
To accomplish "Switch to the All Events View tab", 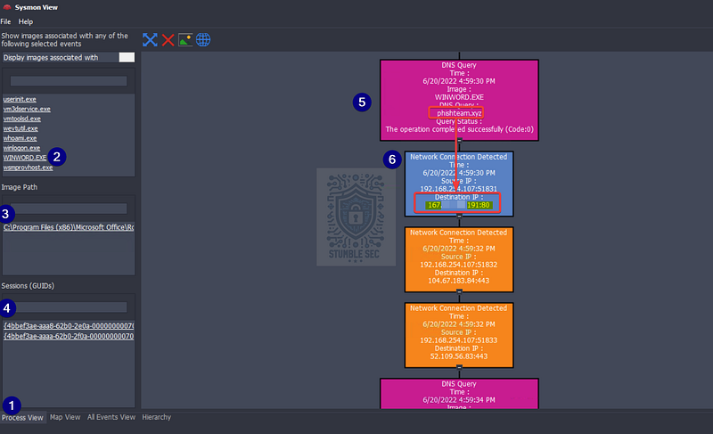I will [111, 417].
